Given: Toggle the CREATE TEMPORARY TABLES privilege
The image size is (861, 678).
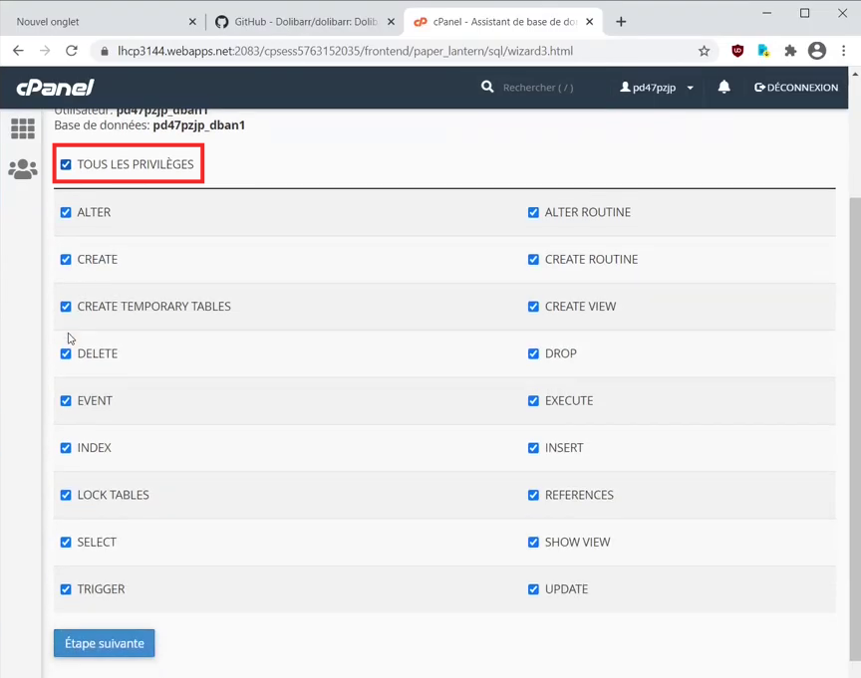Looking at the screenshot, I should click(x=66, y=307).
